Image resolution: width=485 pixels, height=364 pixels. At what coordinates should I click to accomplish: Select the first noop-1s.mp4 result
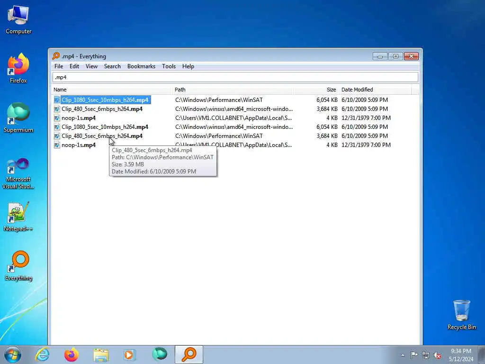click(78, 118)
